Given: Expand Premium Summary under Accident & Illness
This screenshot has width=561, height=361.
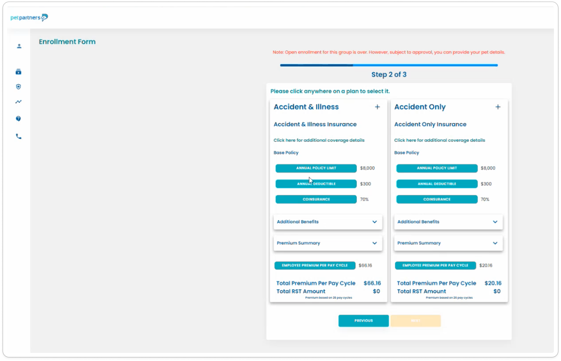Looking at the screenshot, I should tap(328, 243).
